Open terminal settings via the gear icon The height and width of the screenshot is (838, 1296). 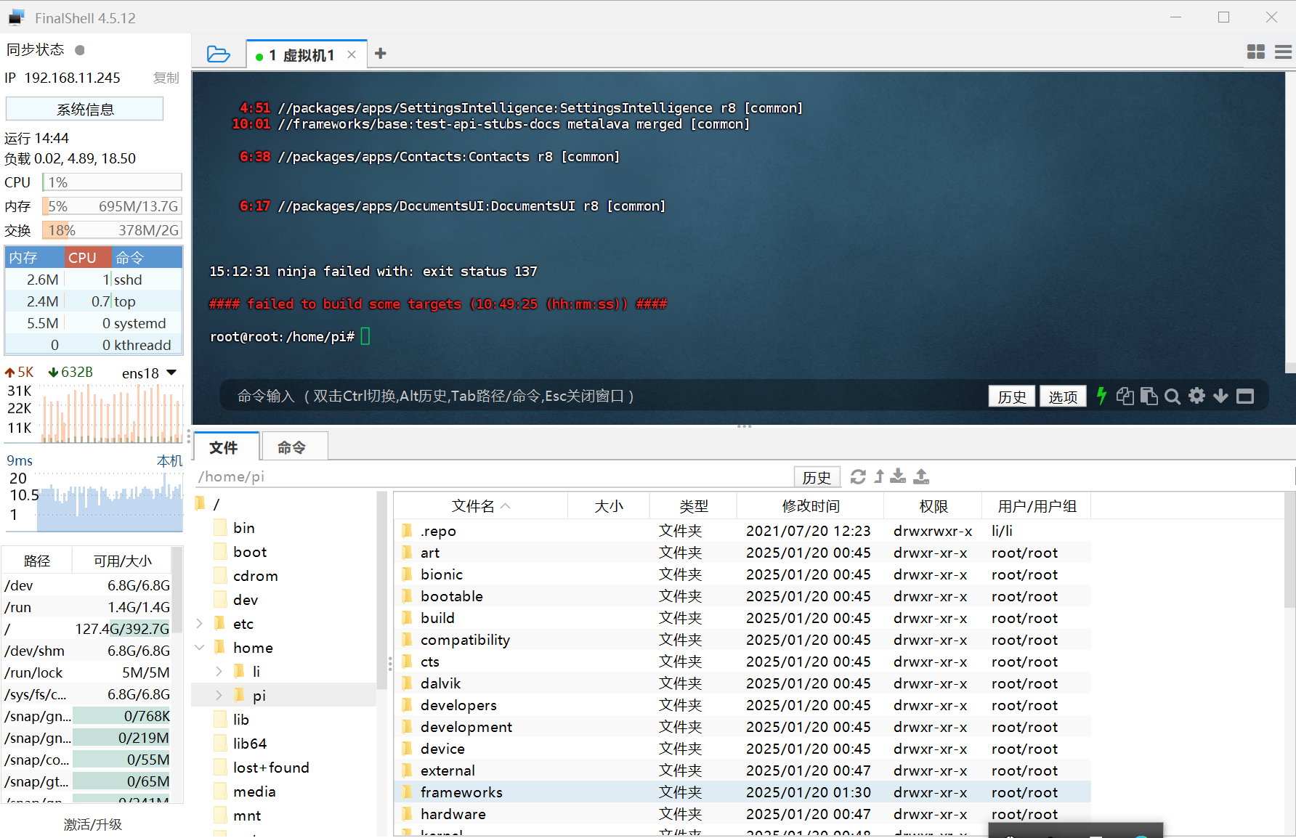(1196, 396)
